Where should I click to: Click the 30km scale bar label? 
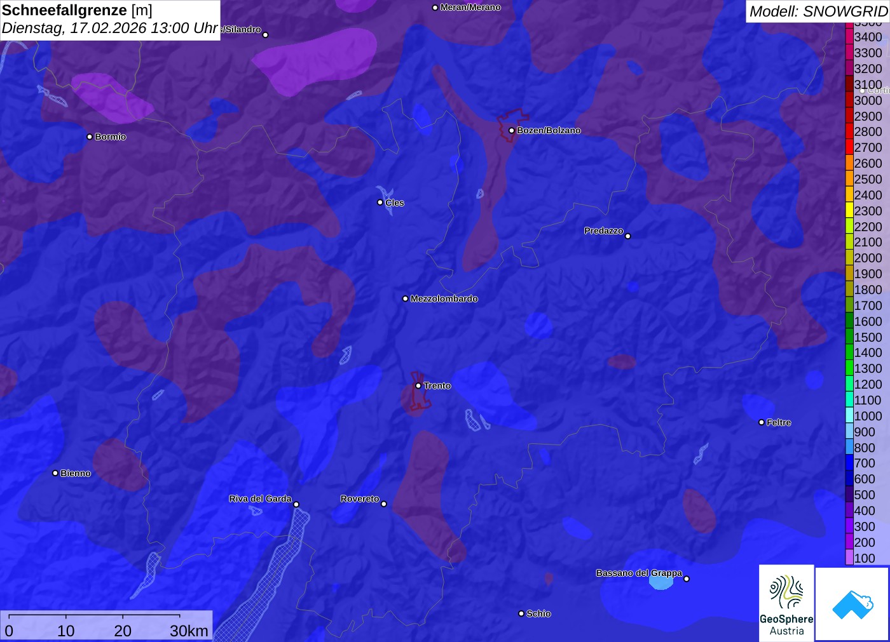pyautogui.click(x=189, y=631)
